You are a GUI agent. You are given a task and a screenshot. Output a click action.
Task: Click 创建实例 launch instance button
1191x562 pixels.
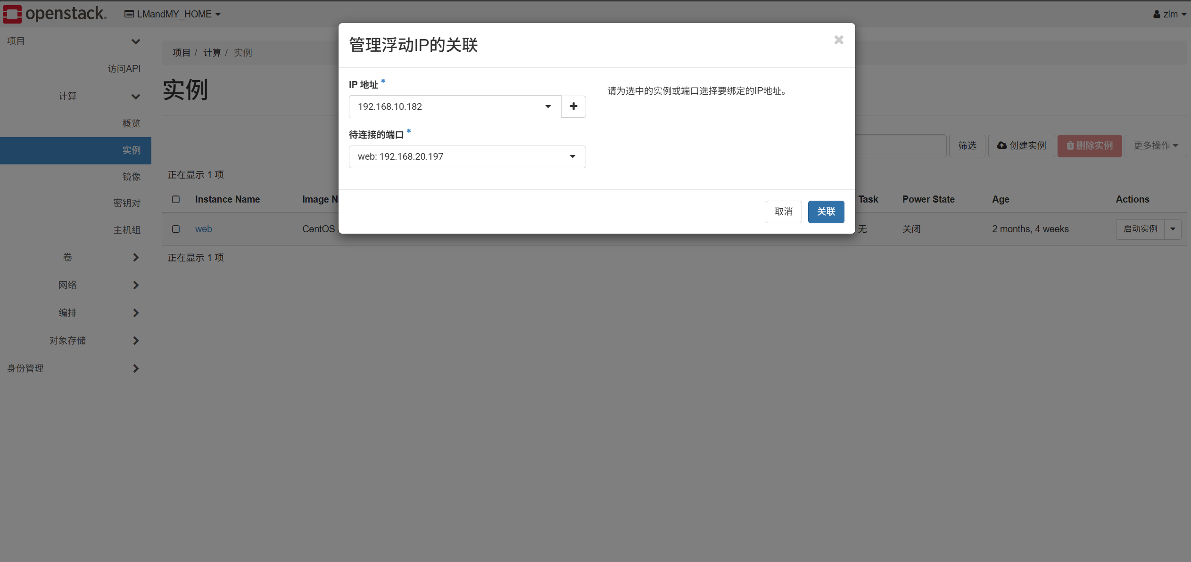pos(1021,146)
